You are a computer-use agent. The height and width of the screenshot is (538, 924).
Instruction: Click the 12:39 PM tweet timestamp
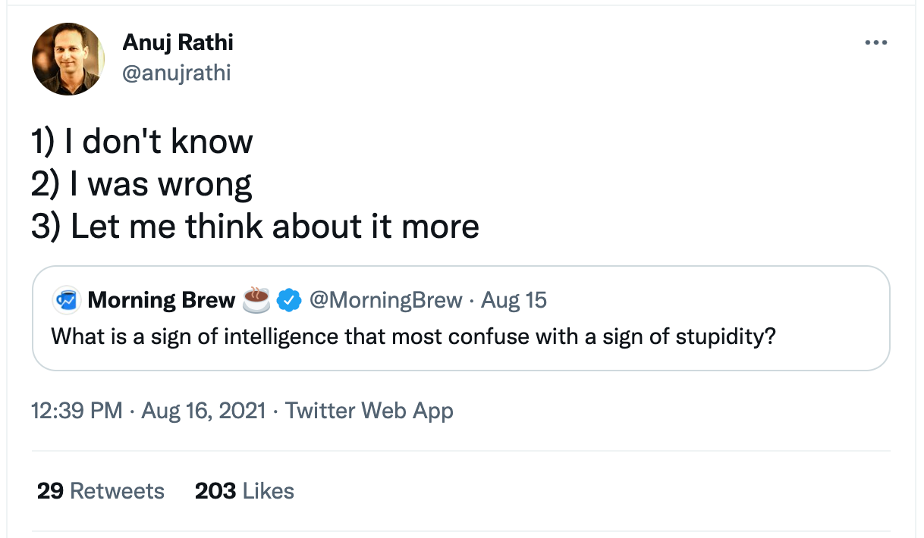tap(77, 411)
